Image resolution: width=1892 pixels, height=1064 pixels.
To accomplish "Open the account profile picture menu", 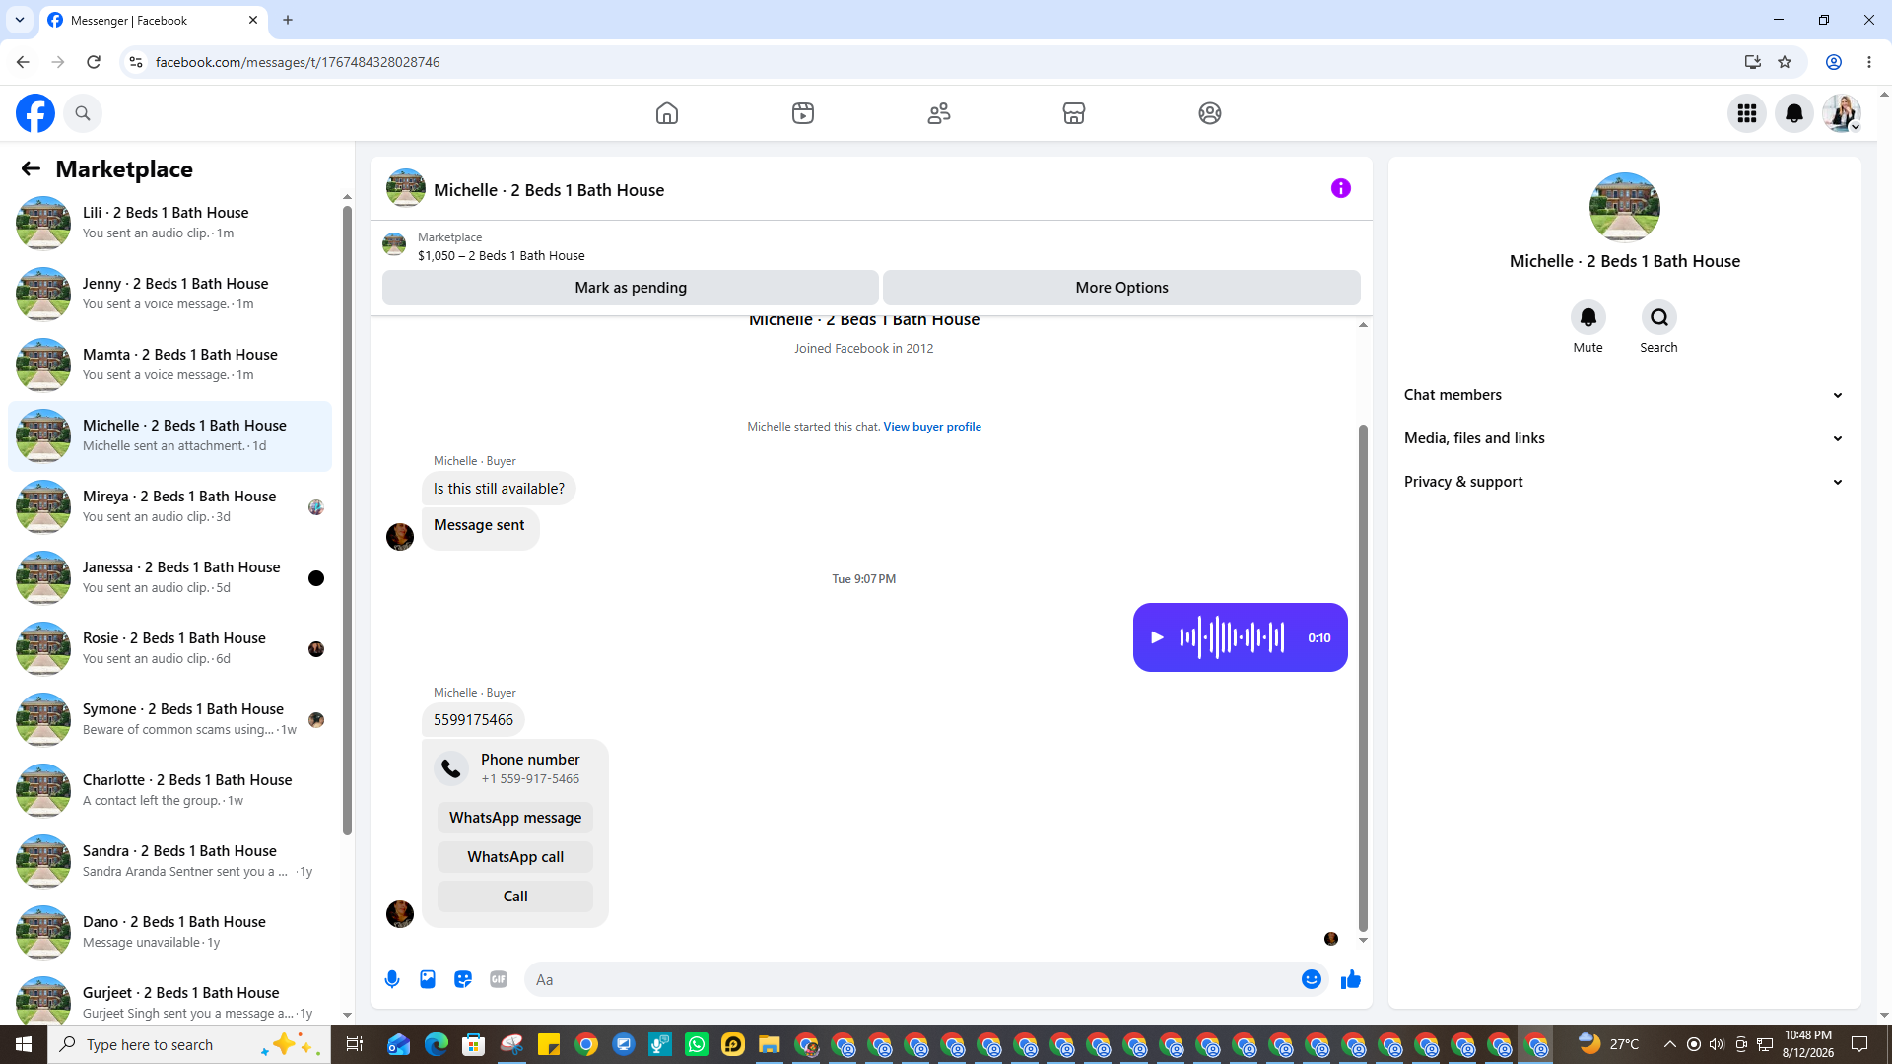I will (1842, 113).
